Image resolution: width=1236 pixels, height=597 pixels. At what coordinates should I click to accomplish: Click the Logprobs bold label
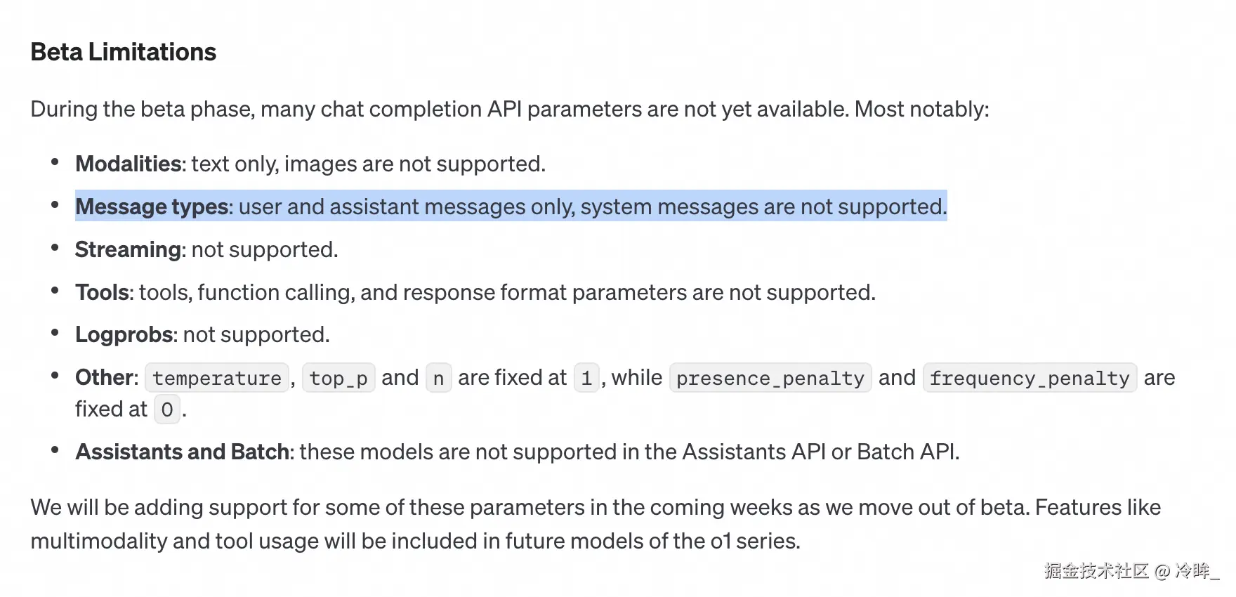[x=124, y=334]
